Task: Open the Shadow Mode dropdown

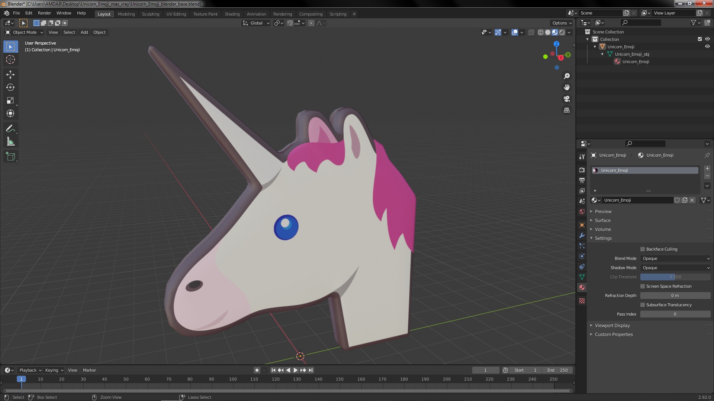Action: pyautogui.click(x=675, y=268)
